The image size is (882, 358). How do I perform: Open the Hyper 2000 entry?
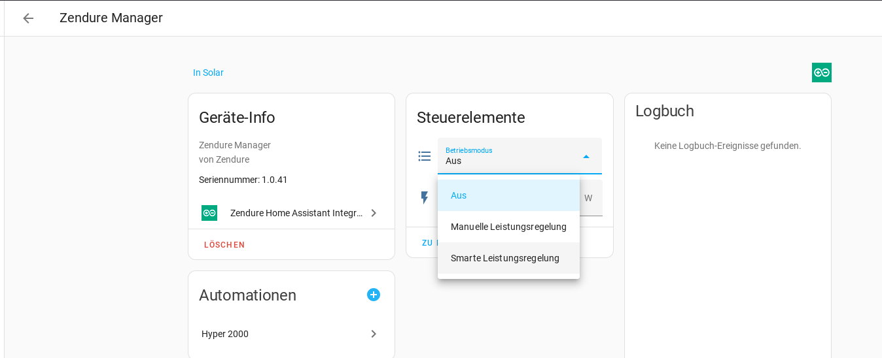click(x=291, y=334)
